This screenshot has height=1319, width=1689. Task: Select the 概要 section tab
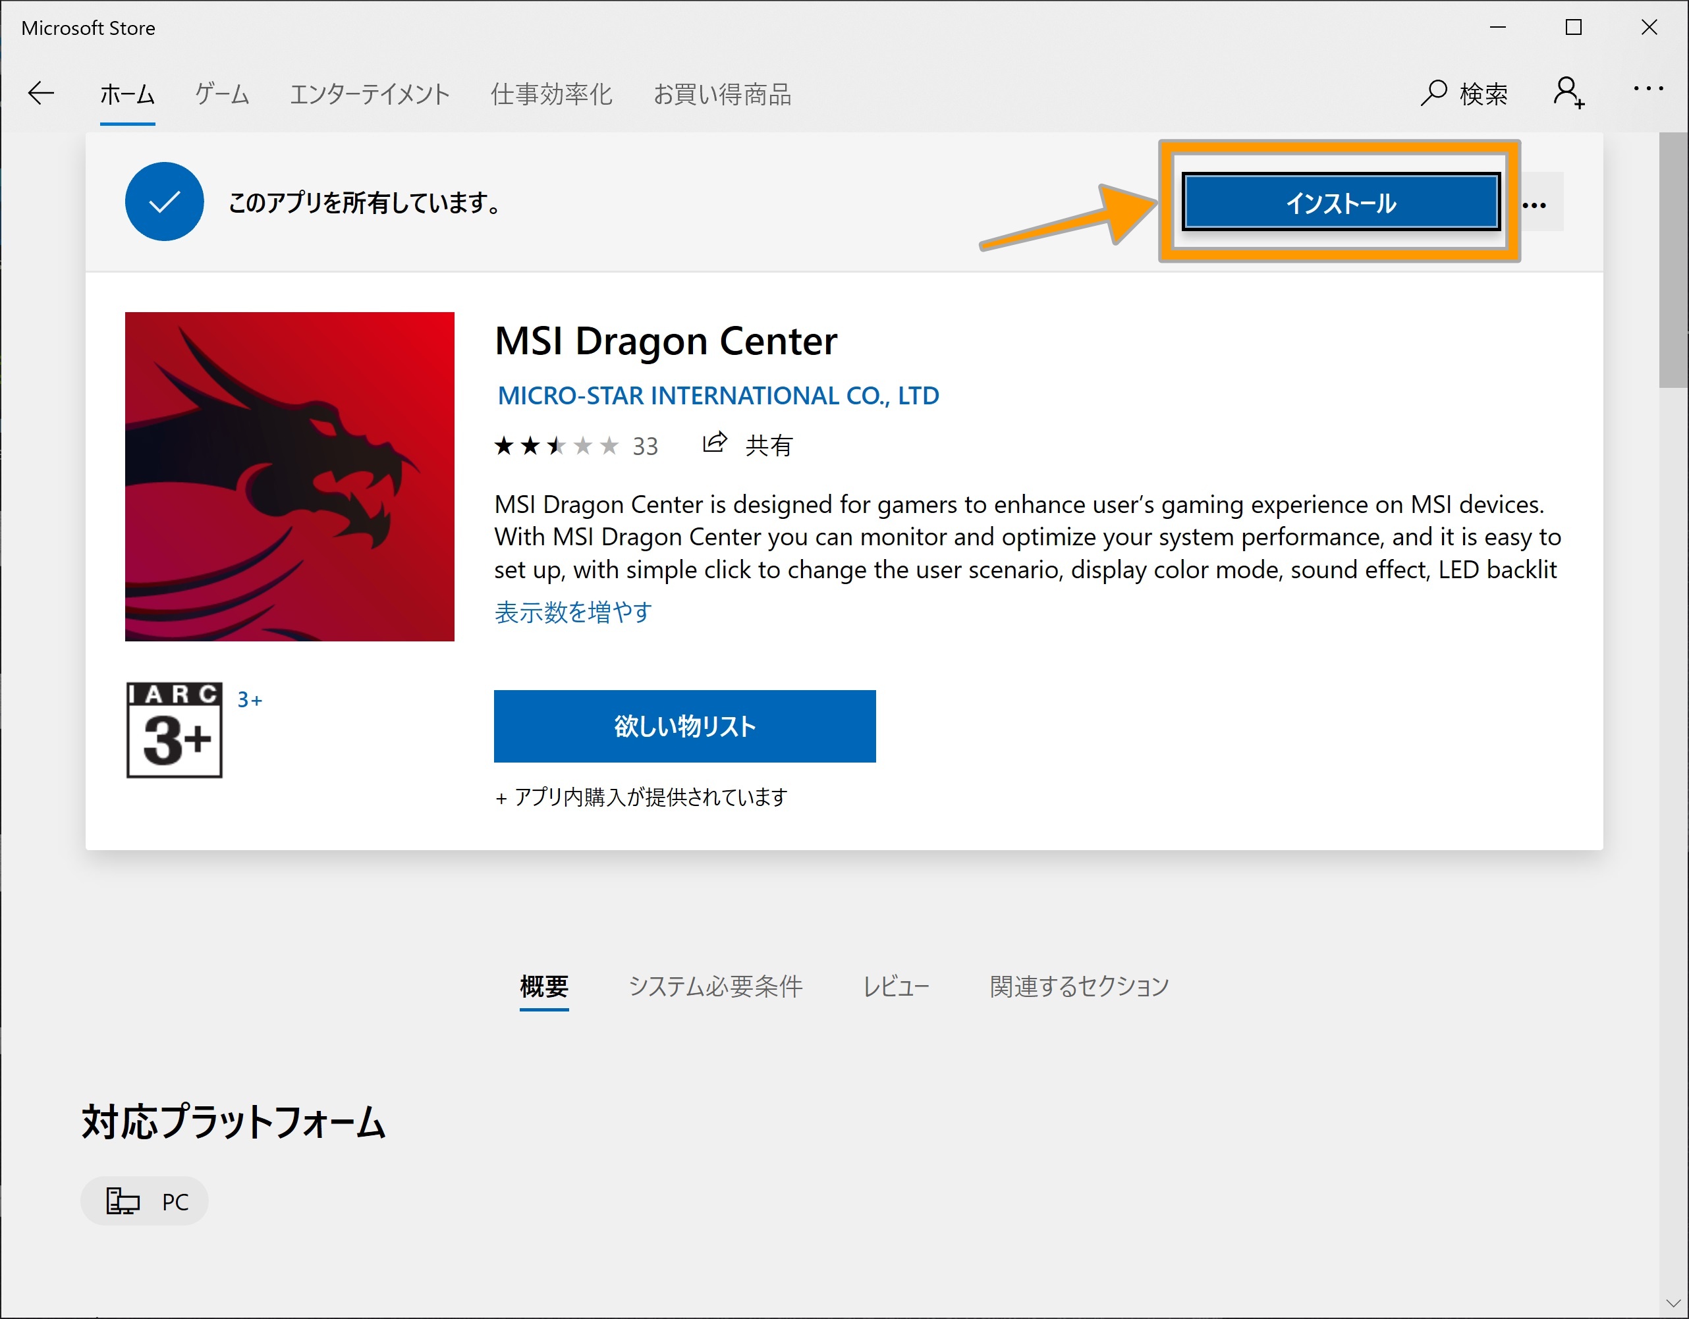(543, 986)
